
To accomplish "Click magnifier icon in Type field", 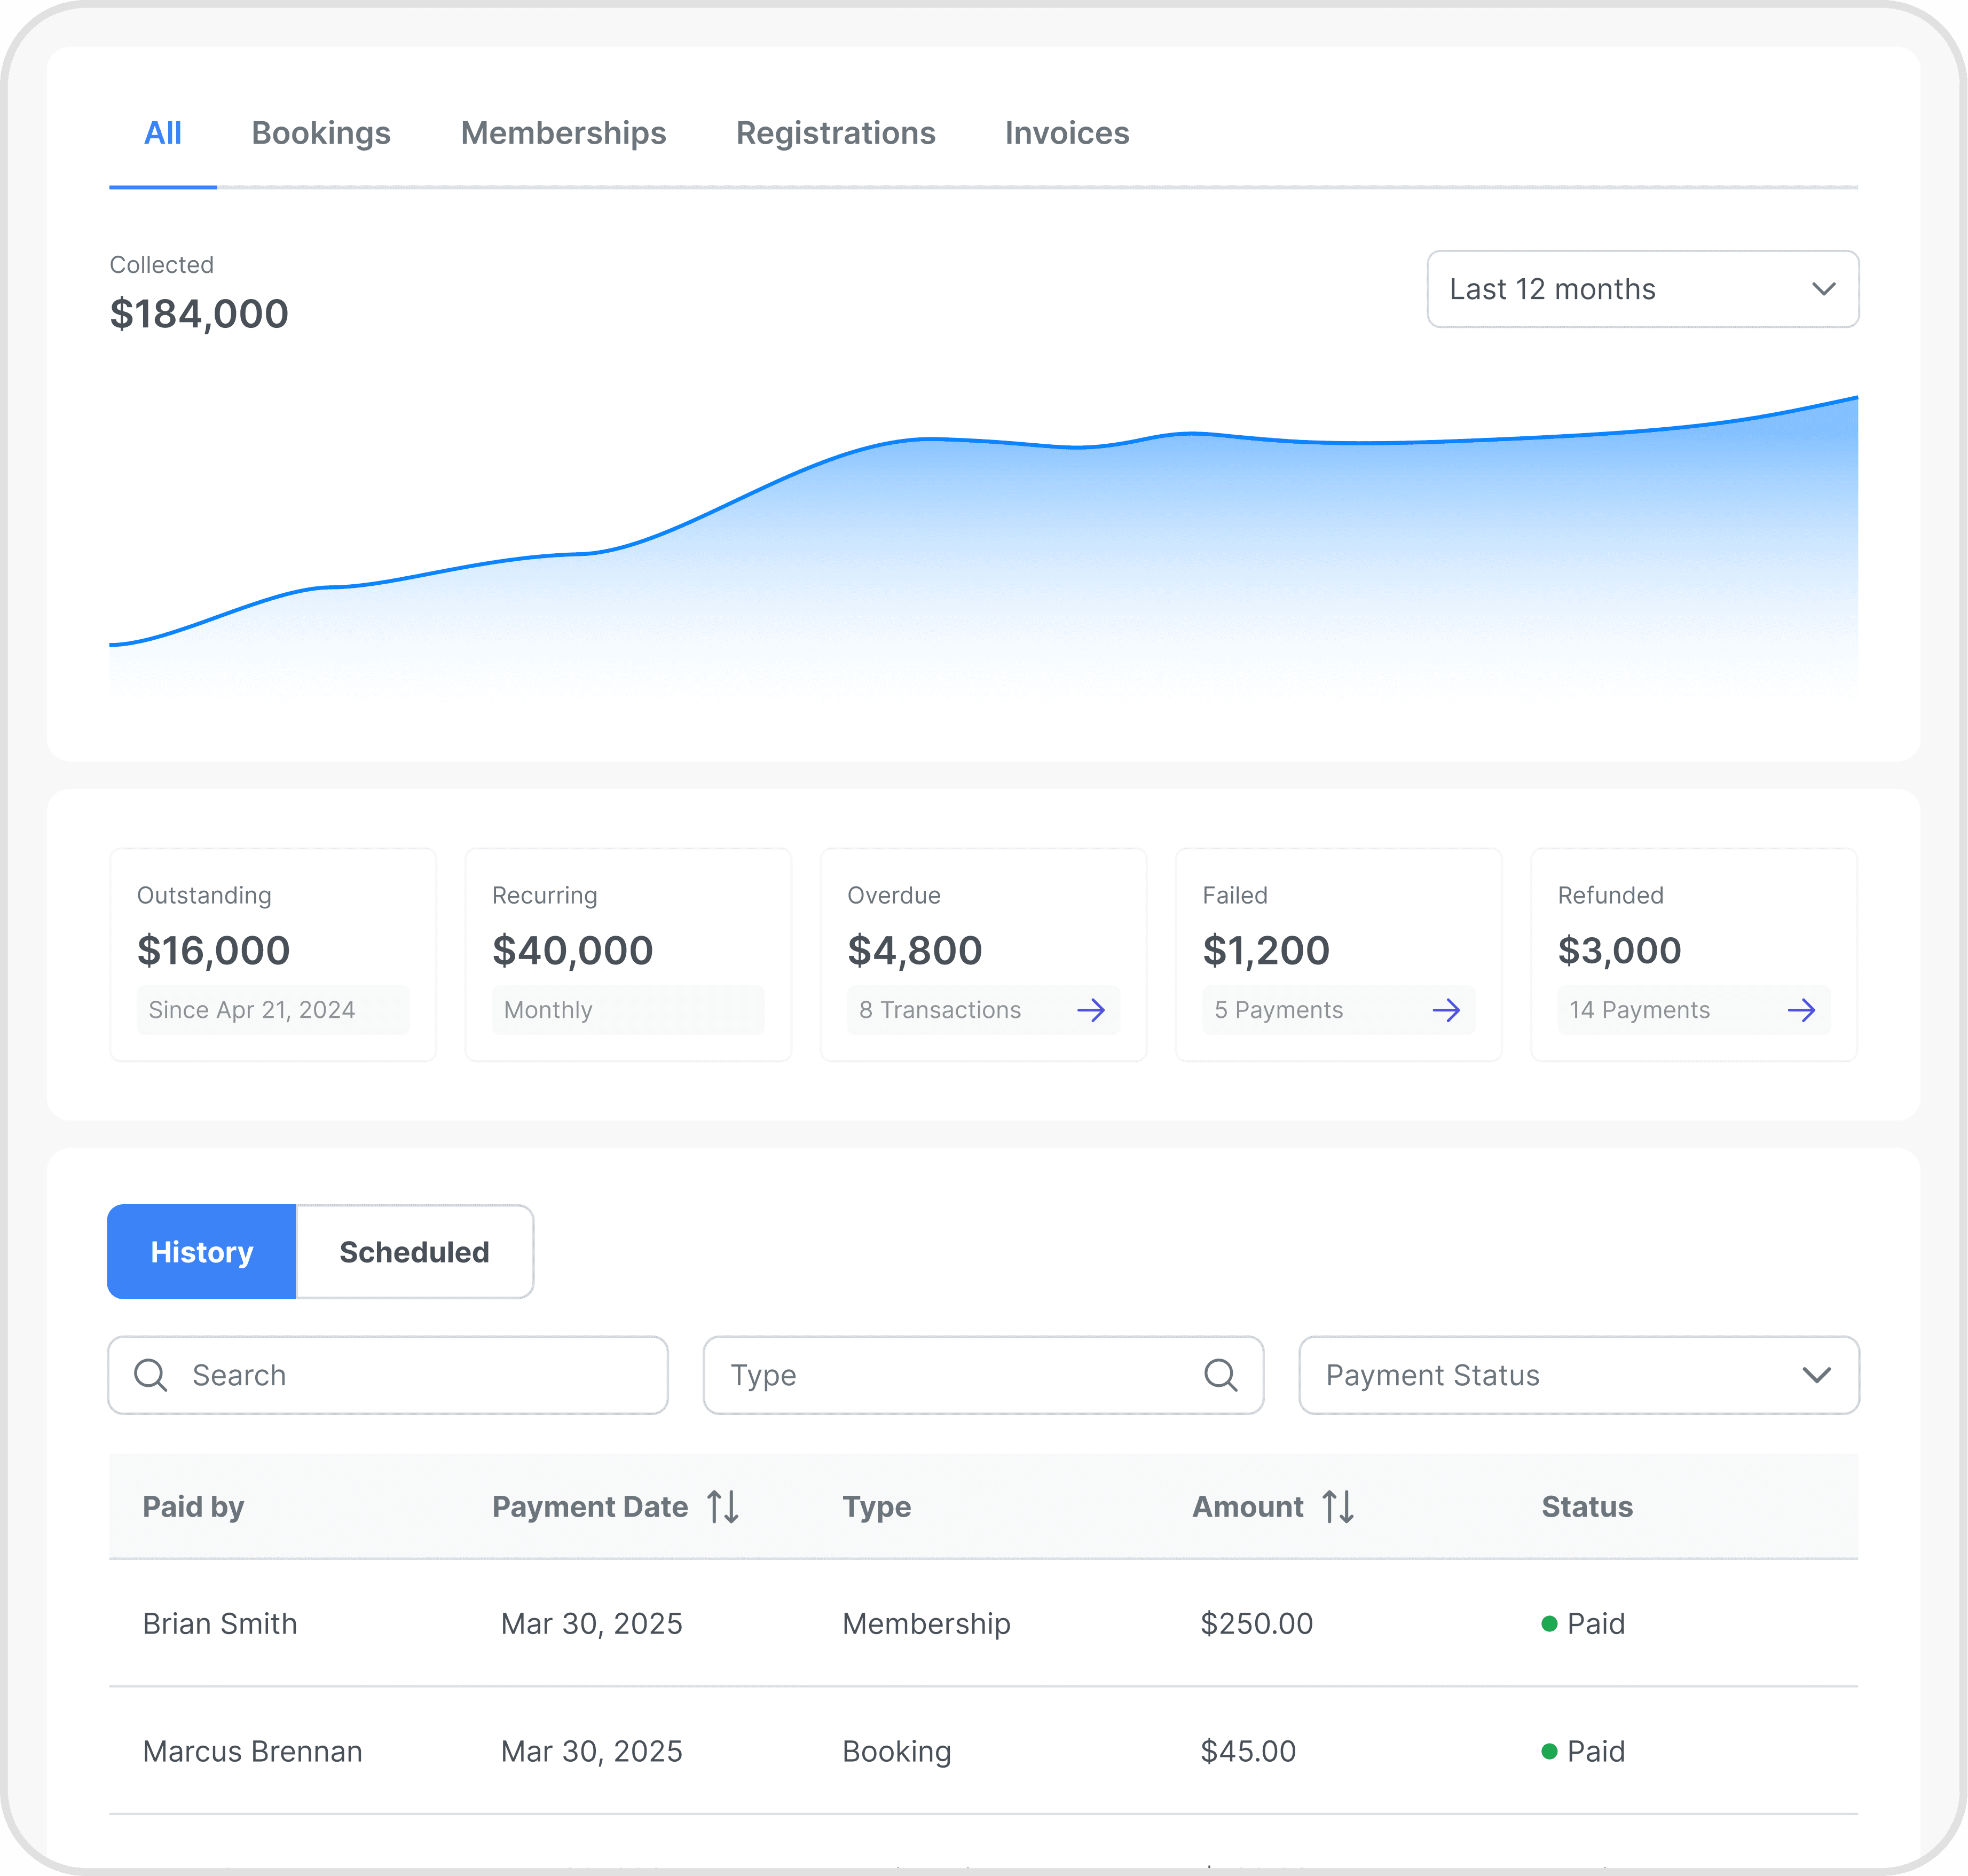I will click(x=1220, y=1375).
